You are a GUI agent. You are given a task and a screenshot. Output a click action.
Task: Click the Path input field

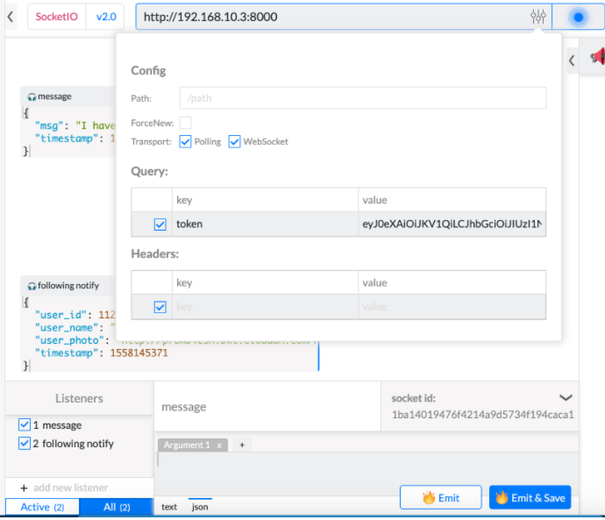point(362,98)
